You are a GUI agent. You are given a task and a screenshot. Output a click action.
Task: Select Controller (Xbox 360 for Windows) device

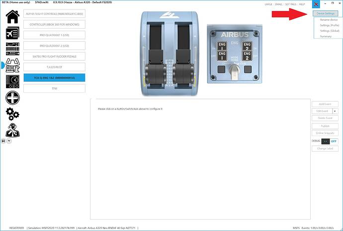tap(54, 24)
